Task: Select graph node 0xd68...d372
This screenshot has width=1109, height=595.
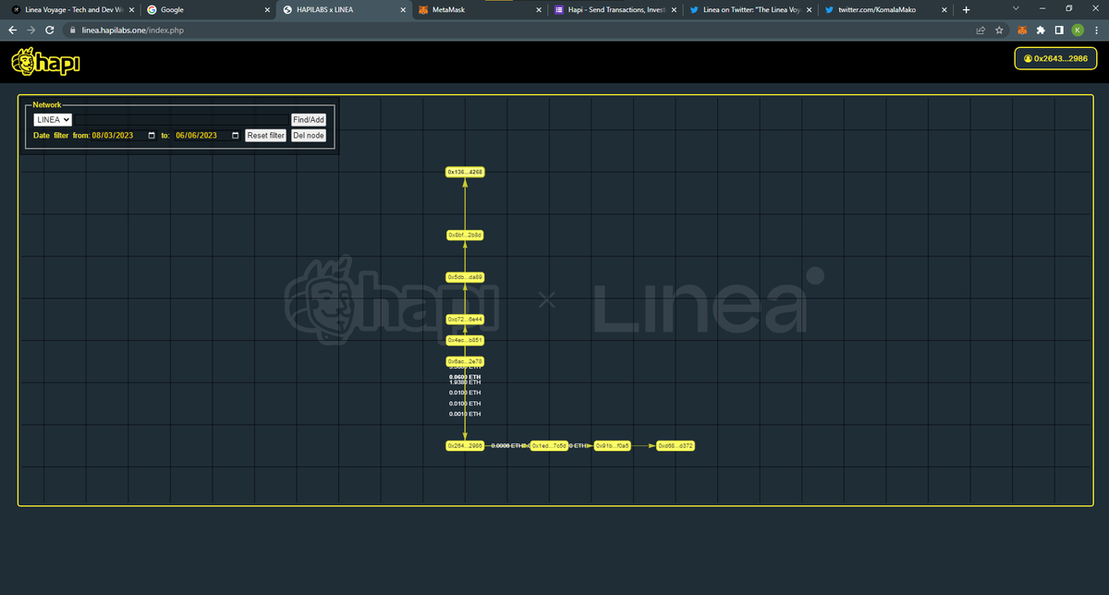Action: (x=676, y=445)
